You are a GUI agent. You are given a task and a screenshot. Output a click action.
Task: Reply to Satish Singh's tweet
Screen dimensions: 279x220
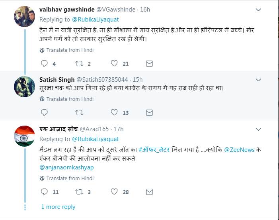pyautogui.click(x=44, y=112)
